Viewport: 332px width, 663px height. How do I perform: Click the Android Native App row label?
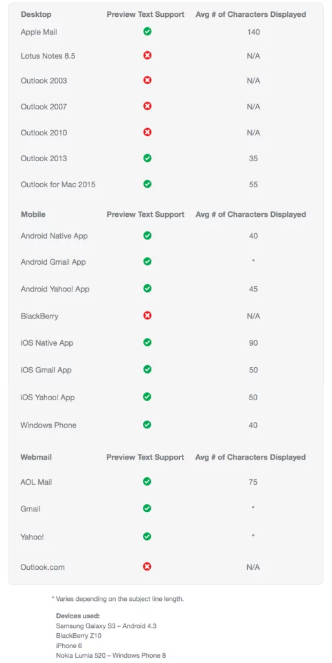pyautogui.click(x=54, y=236)
